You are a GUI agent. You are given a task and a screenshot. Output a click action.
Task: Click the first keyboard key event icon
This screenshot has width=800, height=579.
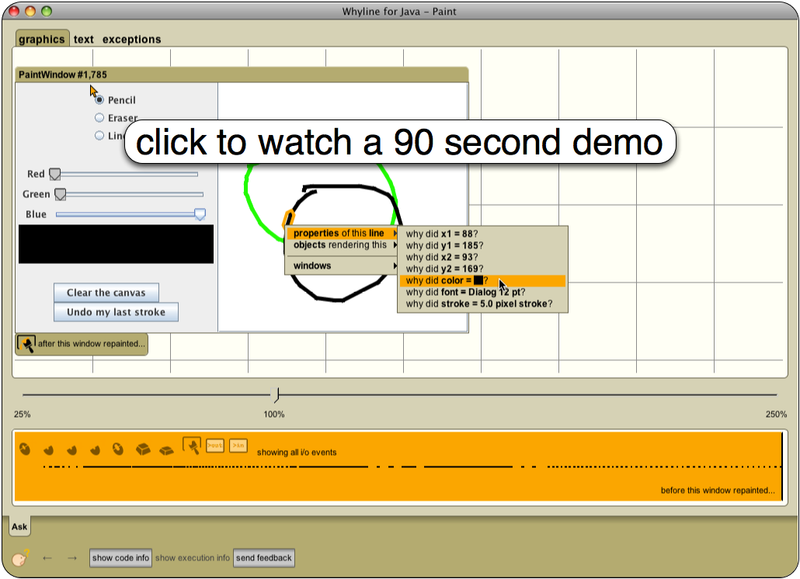click(x=143, y=449)
